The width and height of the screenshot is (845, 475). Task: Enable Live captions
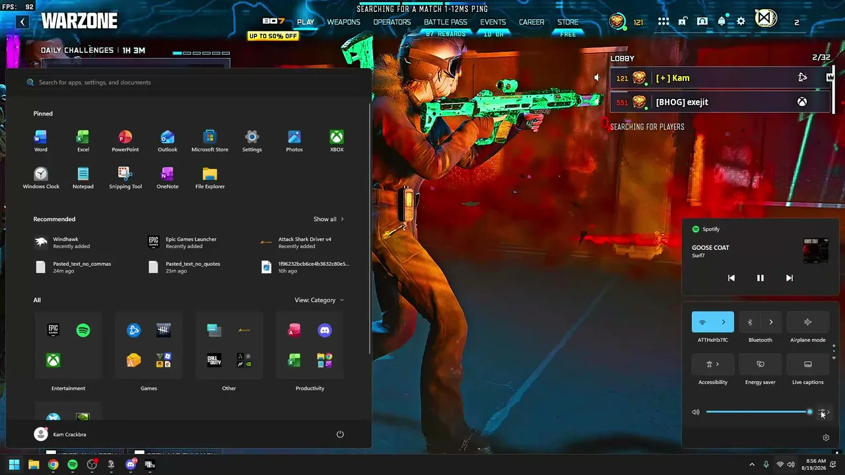pyautogui.click(x=808, y=364)
